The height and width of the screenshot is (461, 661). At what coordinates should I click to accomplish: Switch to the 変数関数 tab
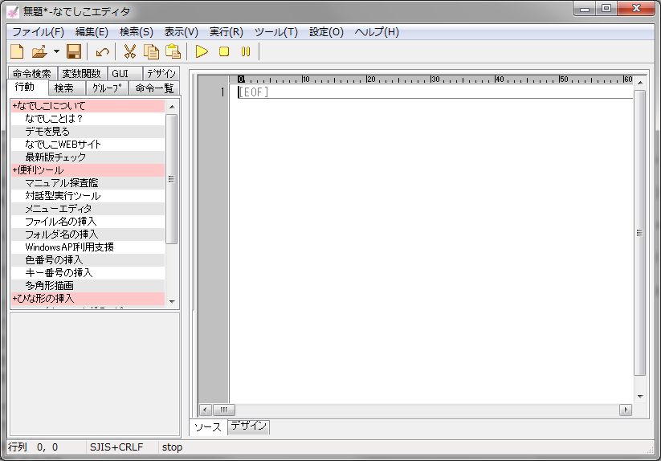tap(82, 73)
